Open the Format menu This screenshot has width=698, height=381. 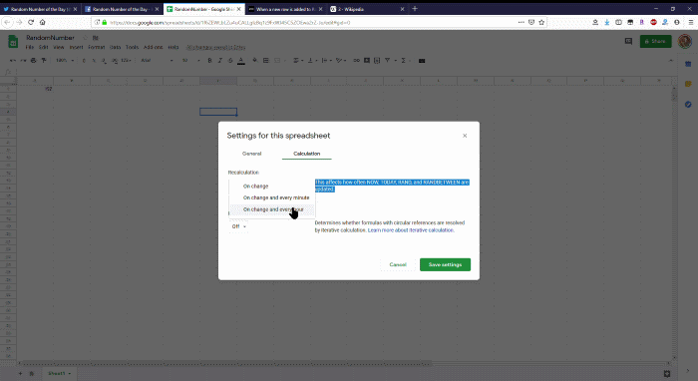click(96, 47)
